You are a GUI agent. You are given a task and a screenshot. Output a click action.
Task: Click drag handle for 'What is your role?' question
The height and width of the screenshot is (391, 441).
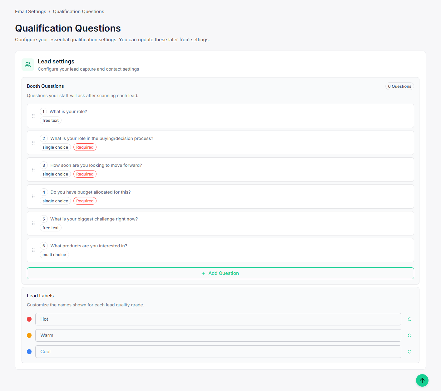point(33,116)
